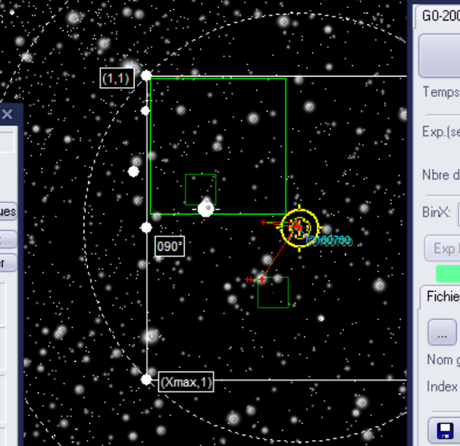Image resolution: width=460 pixels, height=446 pixels.
Task: Click the green progress bar
Action: click(448, 272)
